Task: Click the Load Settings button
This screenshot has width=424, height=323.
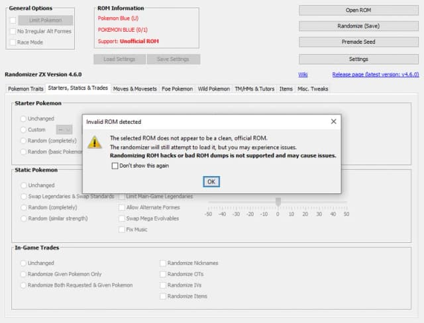Action: coord(119,59)
